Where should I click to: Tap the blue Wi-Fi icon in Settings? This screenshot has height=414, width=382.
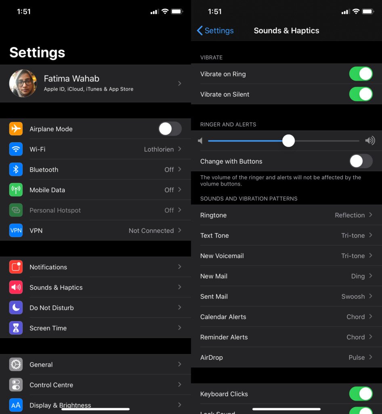click(x=16, y=149)
